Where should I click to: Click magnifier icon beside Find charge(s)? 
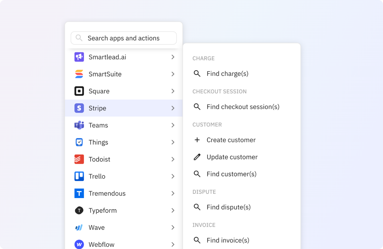click(197, 74)
